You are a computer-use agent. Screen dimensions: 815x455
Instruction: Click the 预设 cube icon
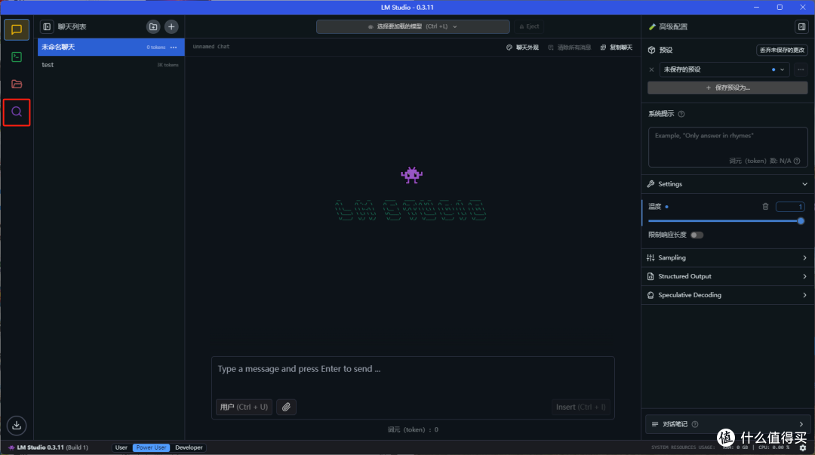point(652,50)
